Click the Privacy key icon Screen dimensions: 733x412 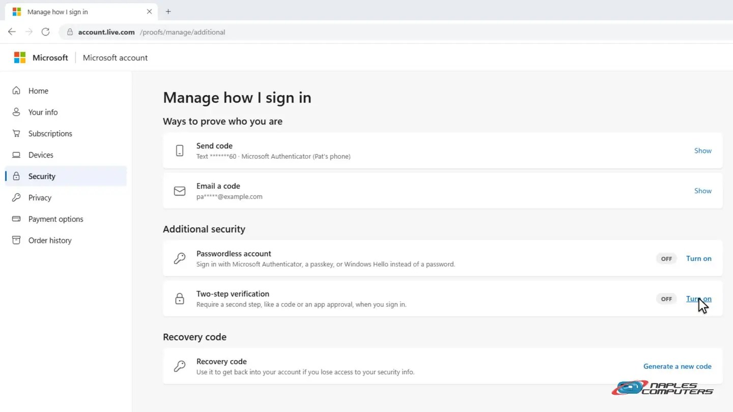[16, 197]
